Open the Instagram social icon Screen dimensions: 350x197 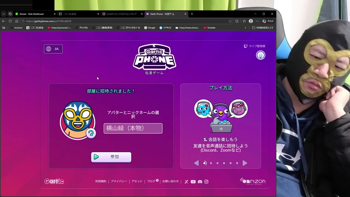206,182
